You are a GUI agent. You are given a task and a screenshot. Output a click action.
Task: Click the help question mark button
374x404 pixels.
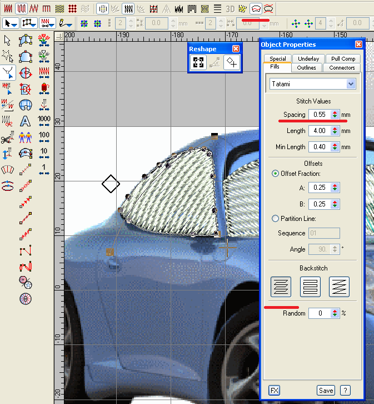(x=345, y=390)
